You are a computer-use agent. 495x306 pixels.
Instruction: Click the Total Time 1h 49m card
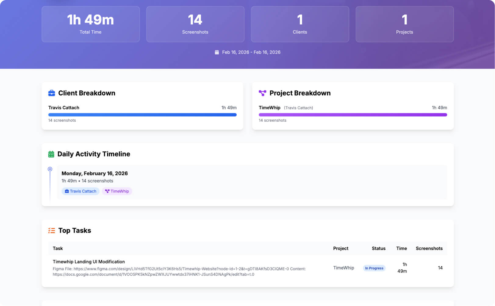(x=91, y=24)
